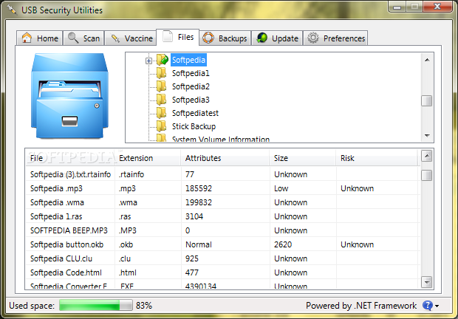The height and width of the screenshot is (319, 458).
Task: Open the help dropdown arrow
Action: click(437, 306)
